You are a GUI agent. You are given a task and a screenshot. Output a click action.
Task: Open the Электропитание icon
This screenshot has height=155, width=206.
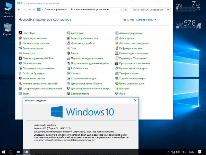(68, 94)
